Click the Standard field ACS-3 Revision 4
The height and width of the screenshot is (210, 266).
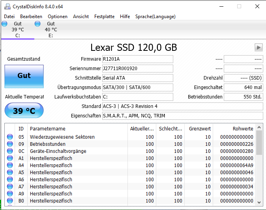click(183, 106)
